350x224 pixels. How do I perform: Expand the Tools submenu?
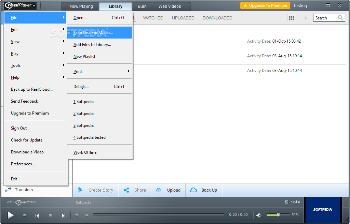35,65
